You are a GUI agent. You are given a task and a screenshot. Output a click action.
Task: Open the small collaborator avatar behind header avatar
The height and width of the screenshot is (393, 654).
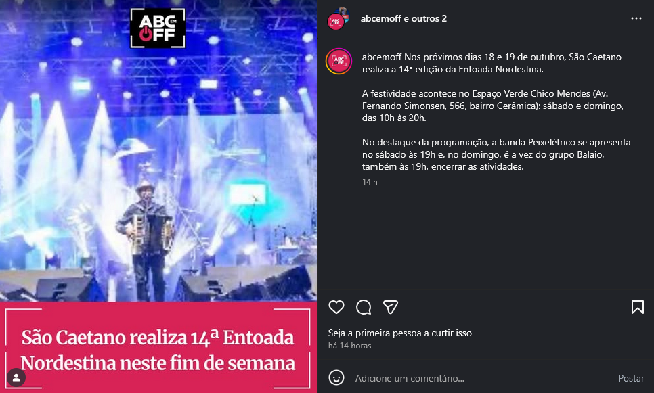[344, 12]
